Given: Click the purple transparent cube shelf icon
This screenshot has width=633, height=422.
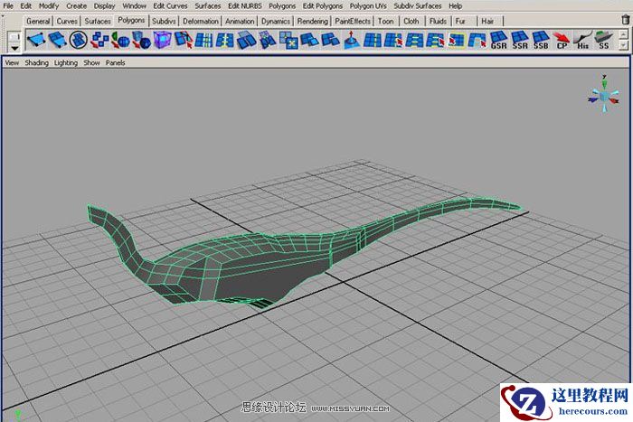Looking at the screenshot, I should point(162,40).
